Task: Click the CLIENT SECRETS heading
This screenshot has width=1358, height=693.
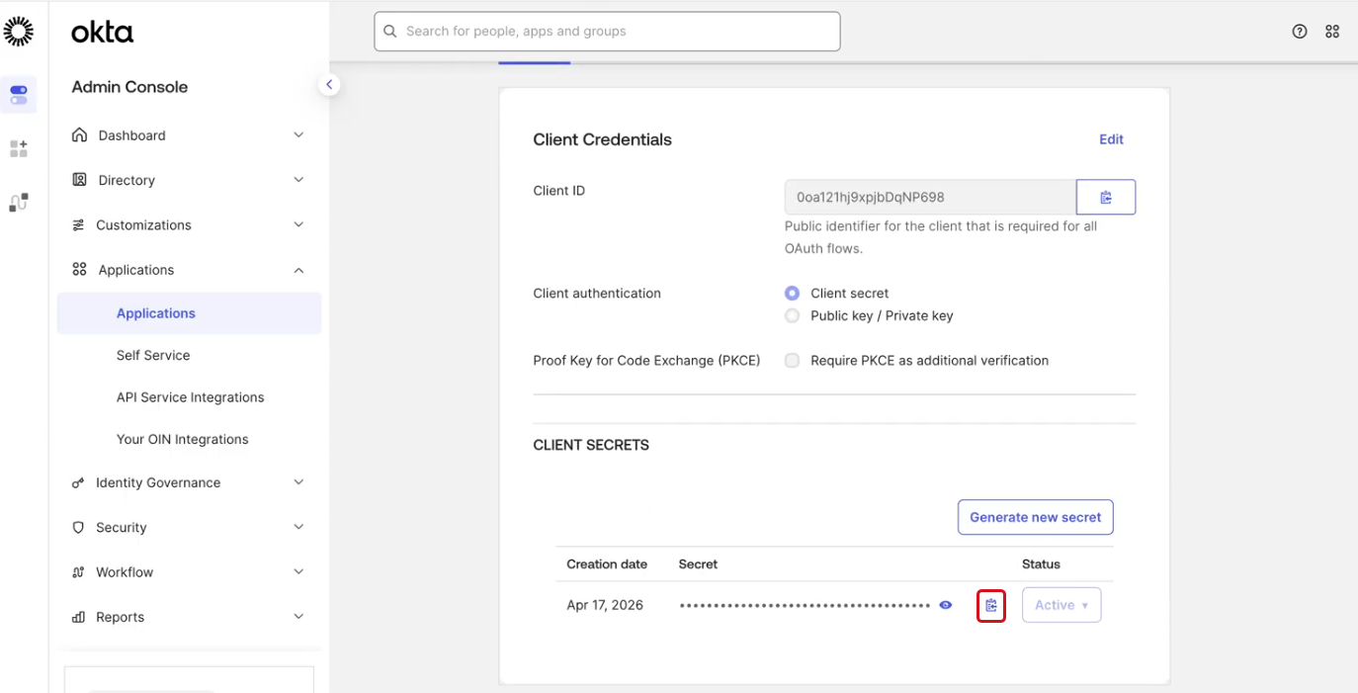Action: 591,445
